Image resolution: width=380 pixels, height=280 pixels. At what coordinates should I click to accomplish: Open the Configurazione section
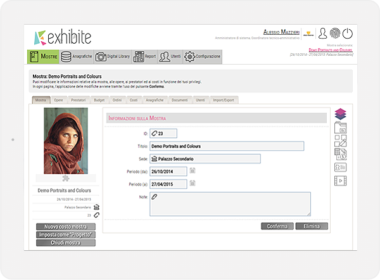click(x=202, y=57)
